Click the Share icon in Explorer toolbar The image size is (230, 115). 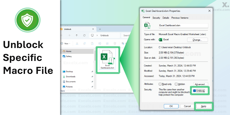click(x=107, y=43)
